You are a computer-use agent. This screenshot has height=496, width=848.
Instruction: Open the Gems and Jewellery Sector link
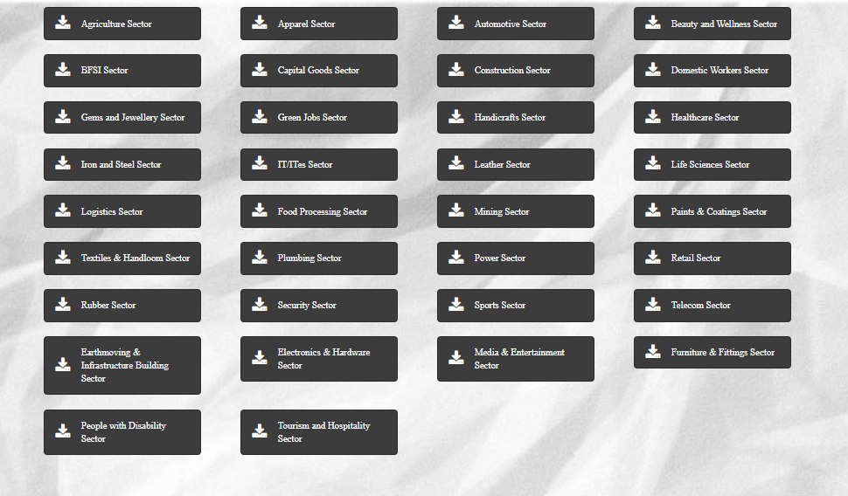pyautogui.click(x=122, y=118)
